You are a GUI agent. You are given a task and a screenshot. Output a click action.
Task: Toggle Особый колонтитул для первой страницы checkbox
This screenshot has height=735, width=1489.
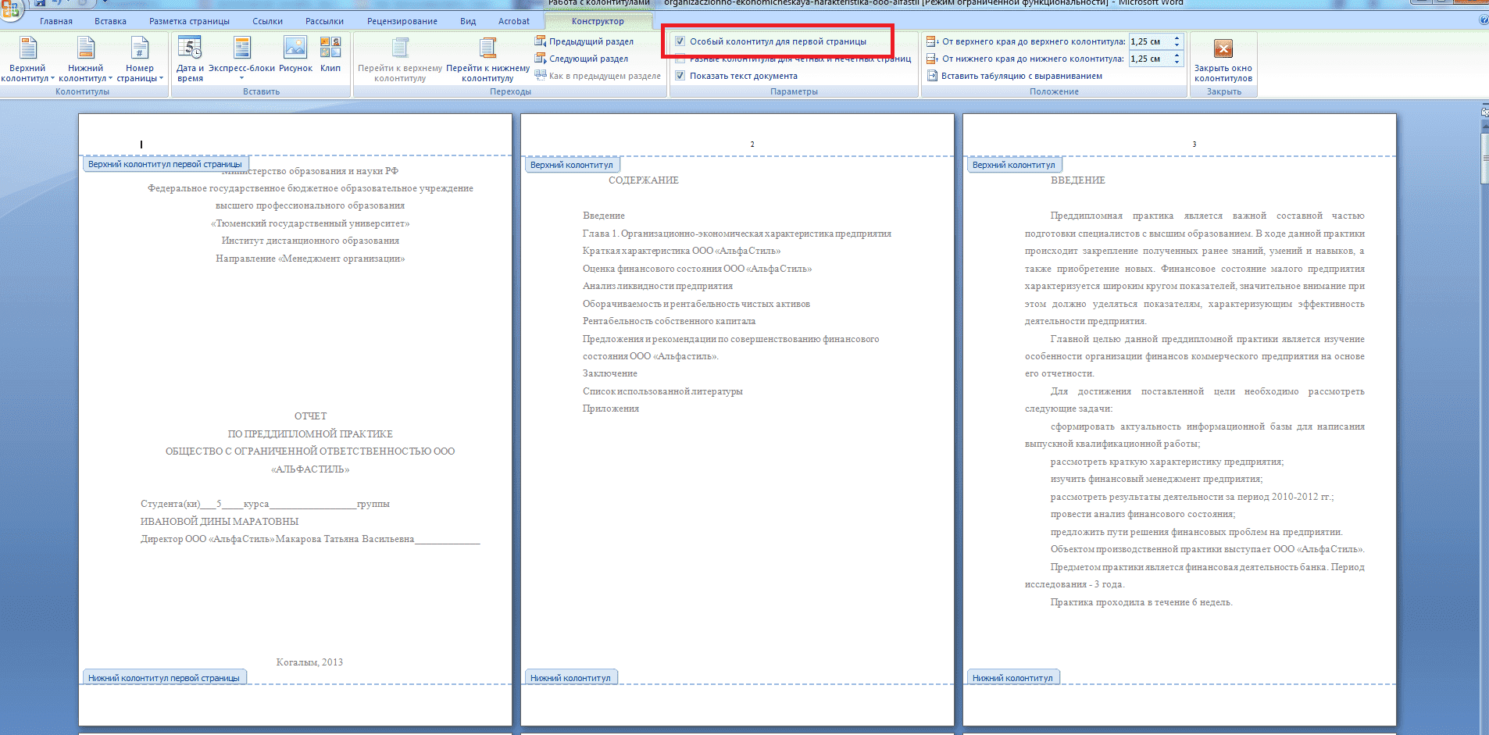pos(680,41)
